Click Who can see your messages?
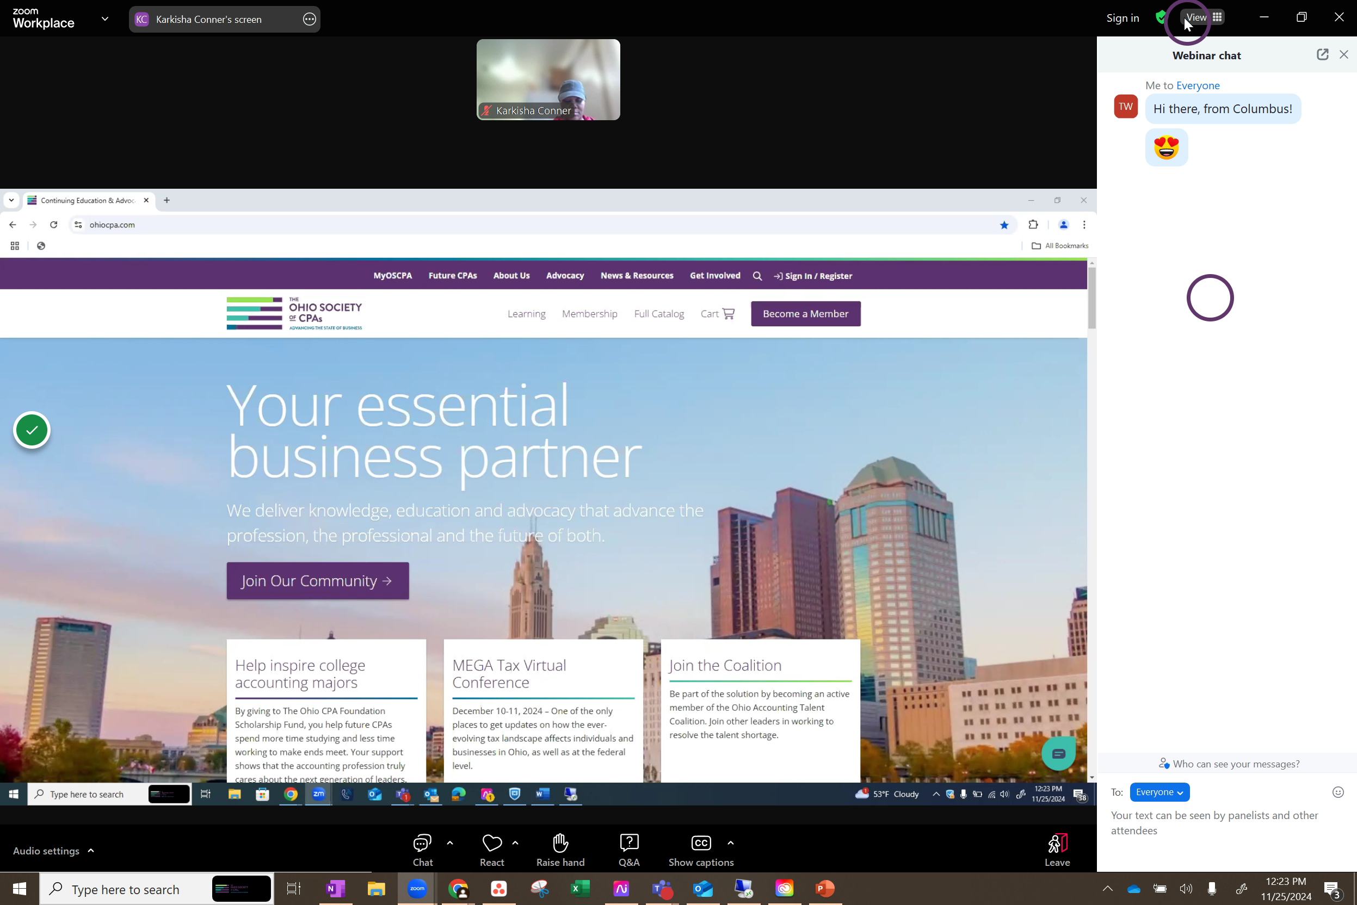This screenshot has width=1357, height=905. (1229, 764)
